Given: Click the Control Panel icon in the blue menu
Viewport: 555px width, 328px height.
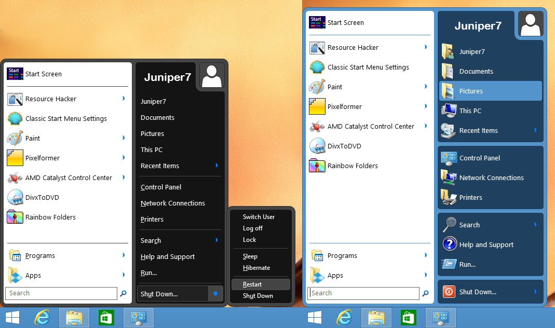Looking at the screenshot, I should tap(449, 158).
